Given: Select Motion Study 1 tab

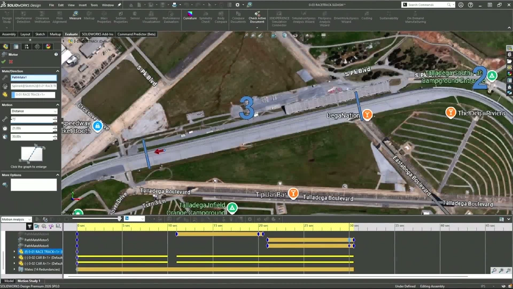Looking at the screenshot, I should (x=29, y=281).
